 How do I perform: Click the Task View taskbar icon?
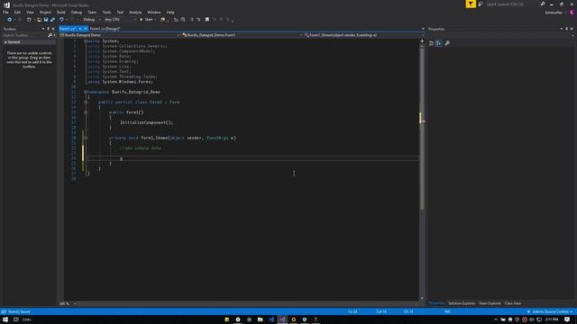click(16, 319)
